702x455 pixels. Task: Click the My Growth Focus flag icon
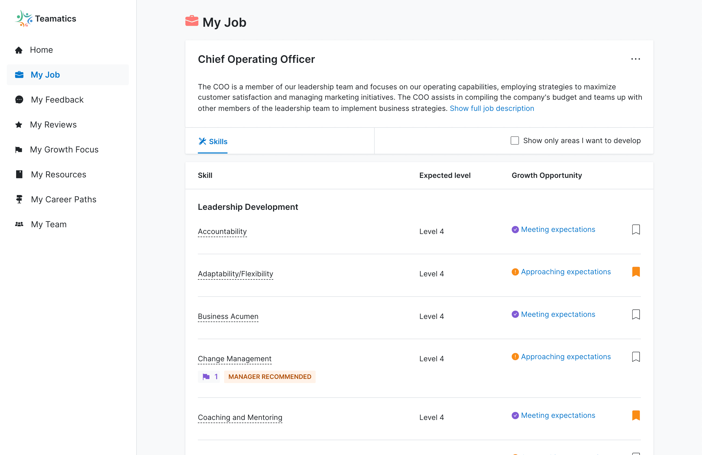[19, 150]
